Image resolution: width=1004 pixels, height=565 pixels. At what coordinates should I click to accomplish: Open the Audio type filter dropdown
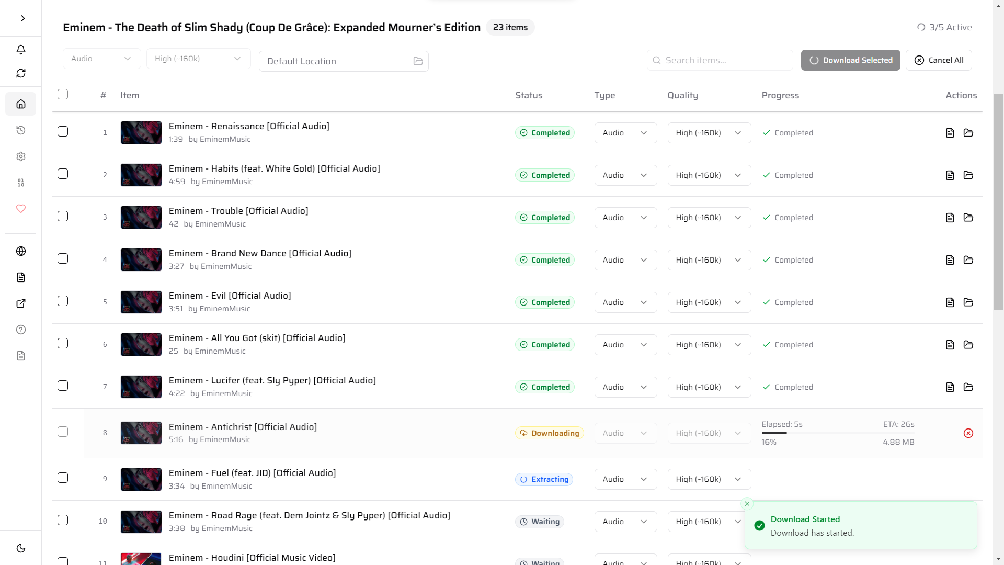click(102, 59)
